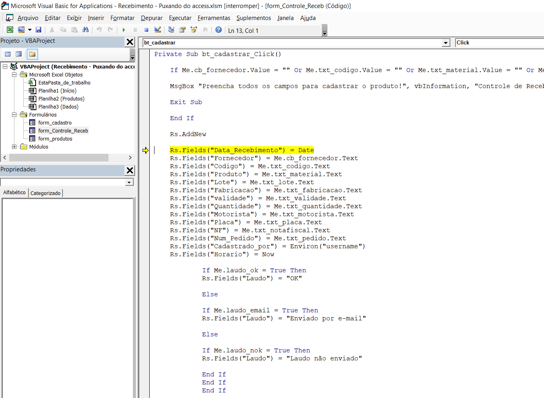This screenshot has width=544, height=398.
Task: Select form_Controle_Receb in the project tree
Action: [x=63, y=131]
